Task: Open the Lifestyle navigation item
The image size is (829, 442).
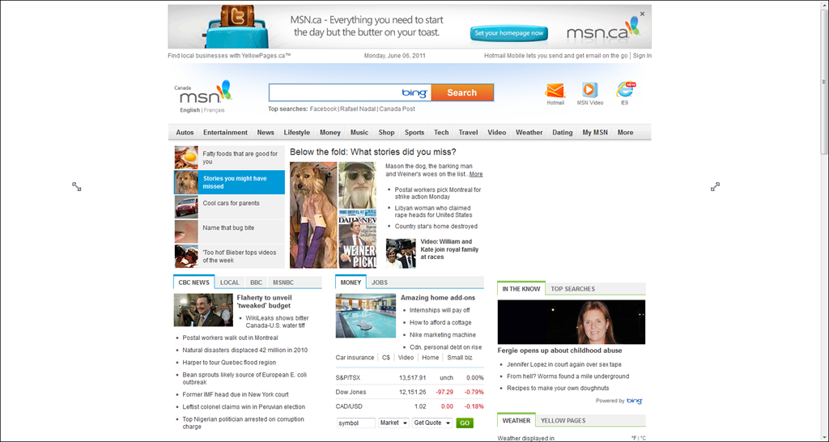Action: [x=296, y=133]
